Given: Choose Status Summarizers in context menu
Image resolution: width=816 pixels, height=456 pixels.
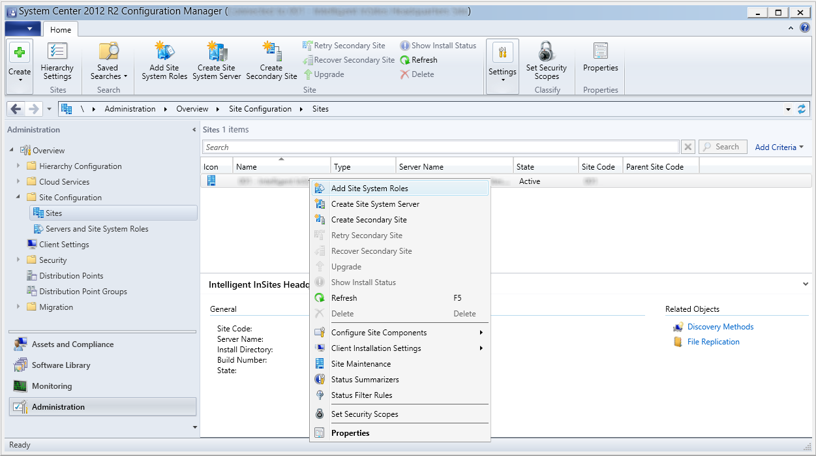Looking at the screenshot, I should click(399, 380).
